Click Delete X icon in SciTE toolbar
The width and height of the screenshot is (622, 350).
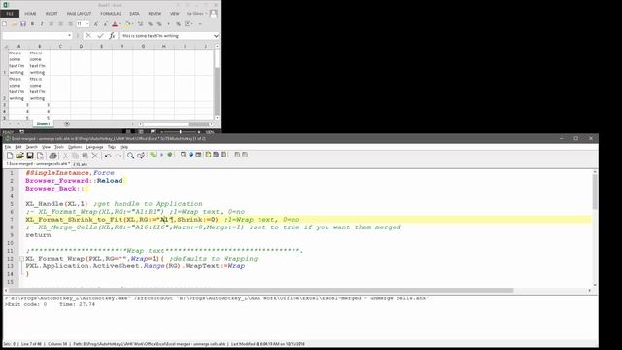click(95, 156)
